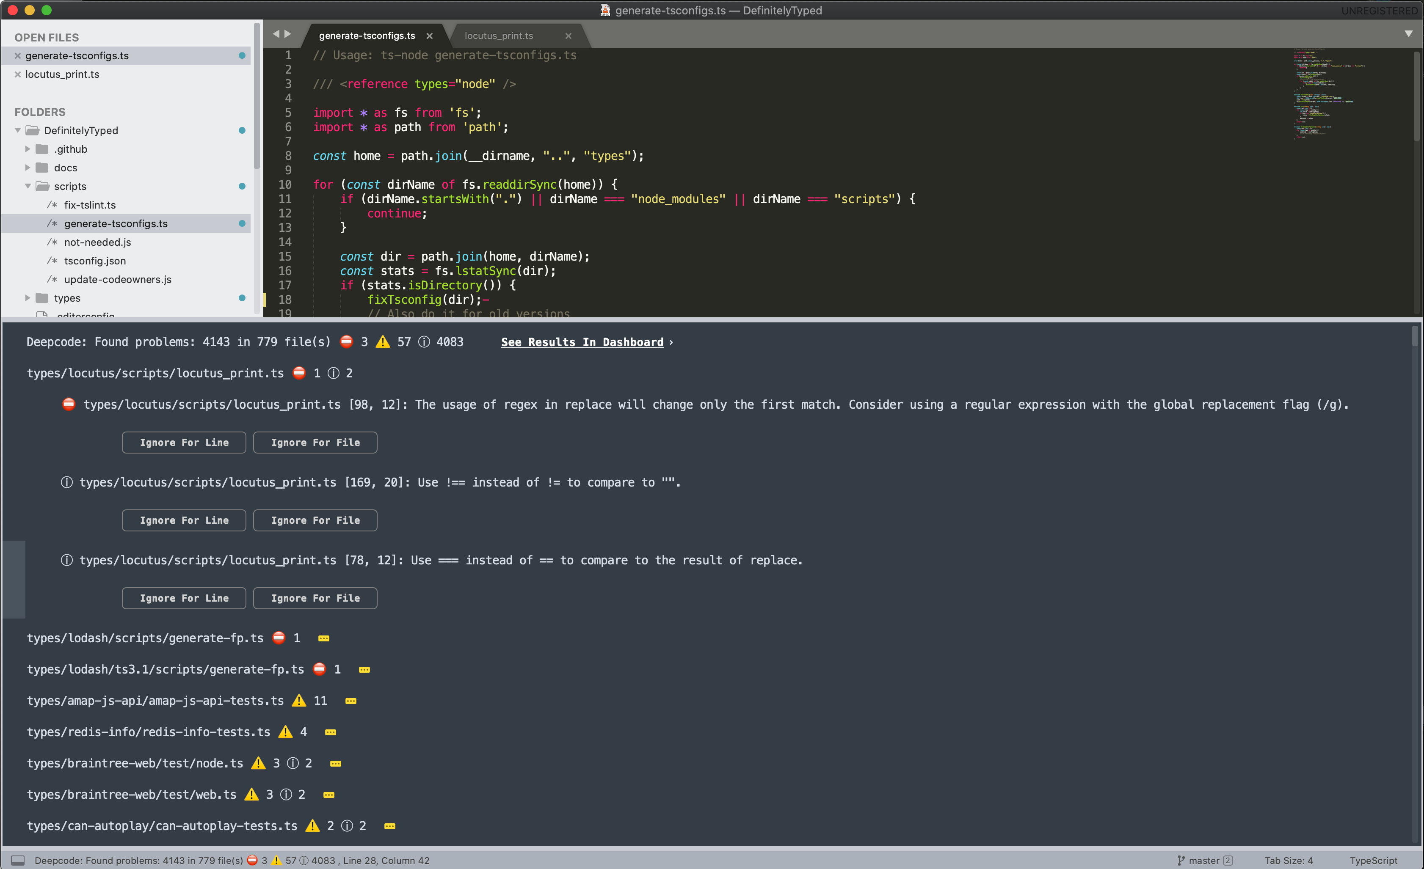The height and width of the screenshot is (869, 1424).
Task: Go forward to next tab arrow
Action: tap(287, 34)
